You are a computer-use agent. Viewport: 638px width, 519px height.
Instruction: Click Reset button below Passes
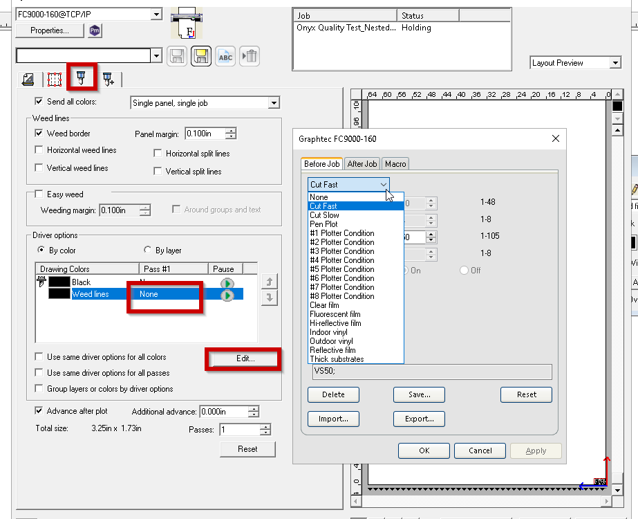247,449
